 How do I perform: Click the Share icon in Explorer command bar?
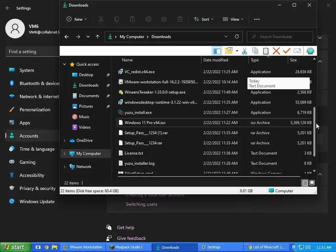pyautogui.click(x=164, y=19)
